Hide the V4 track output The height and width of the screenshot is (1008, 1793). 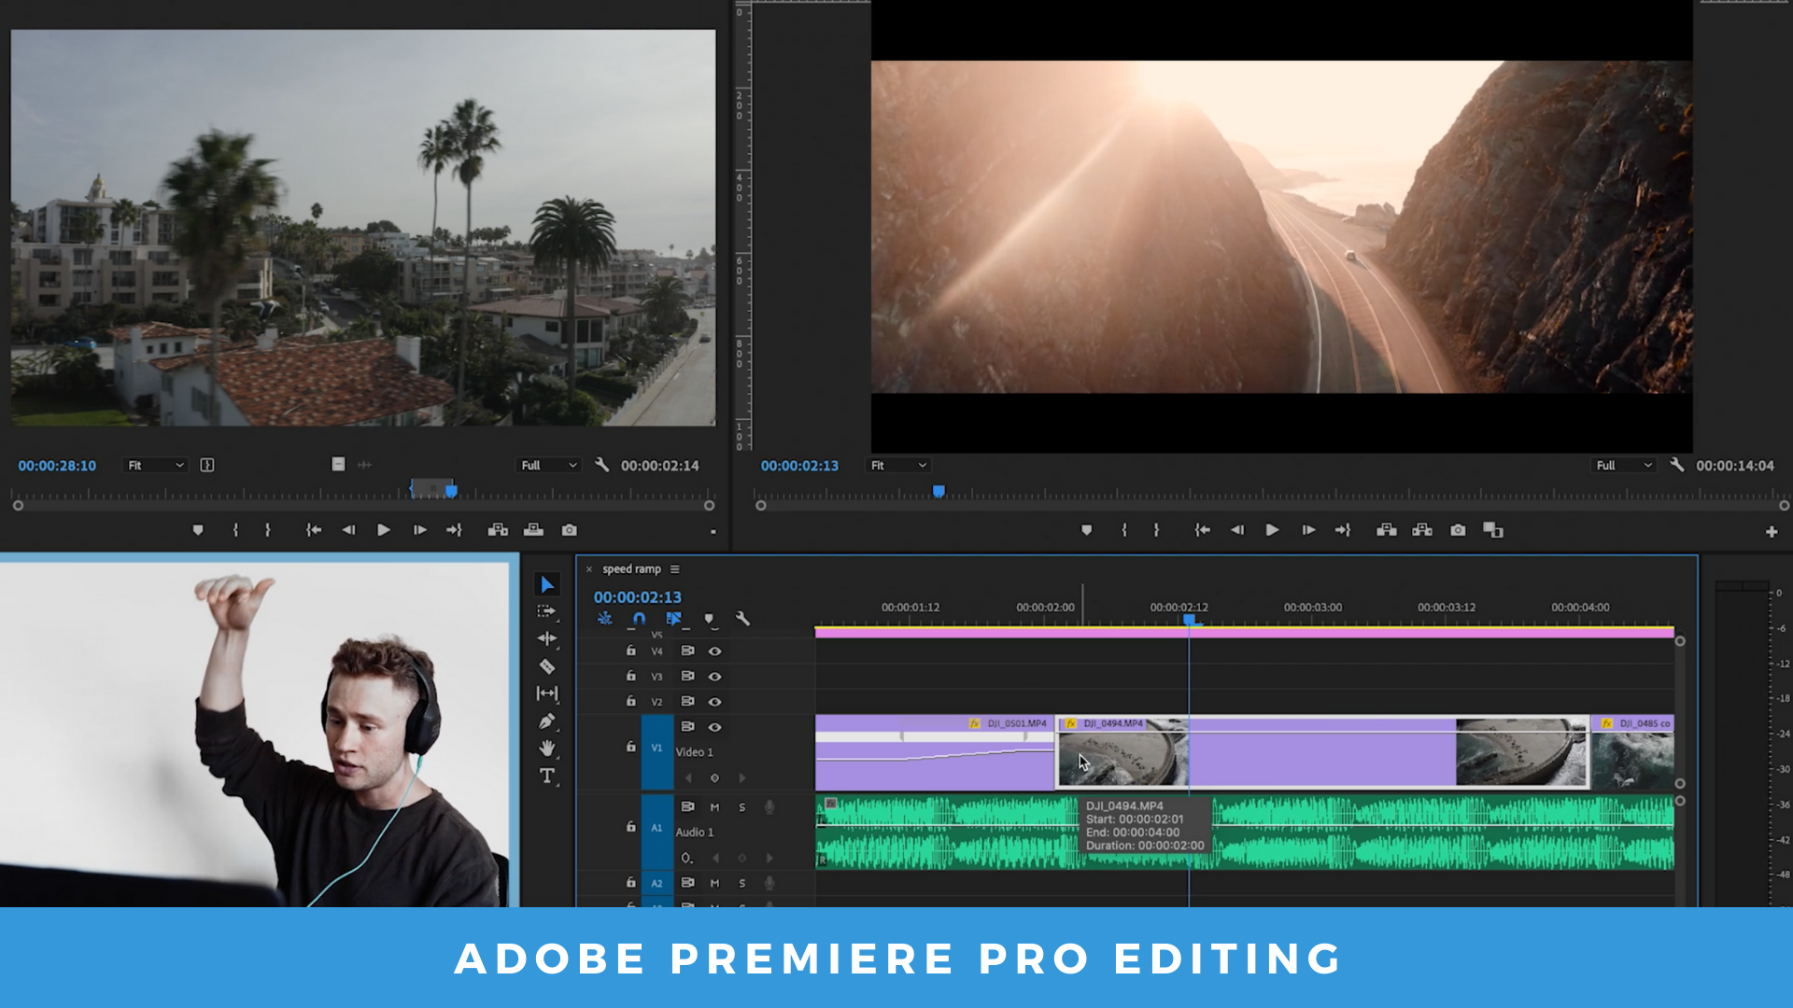pyautogui.click(x=714, y=651)
